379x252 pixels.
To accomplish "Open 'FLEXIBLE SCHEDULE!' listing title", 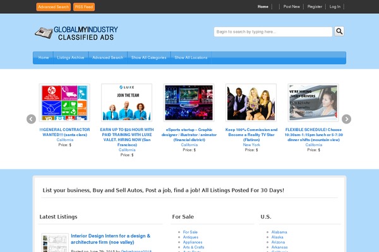I will 313,135.
